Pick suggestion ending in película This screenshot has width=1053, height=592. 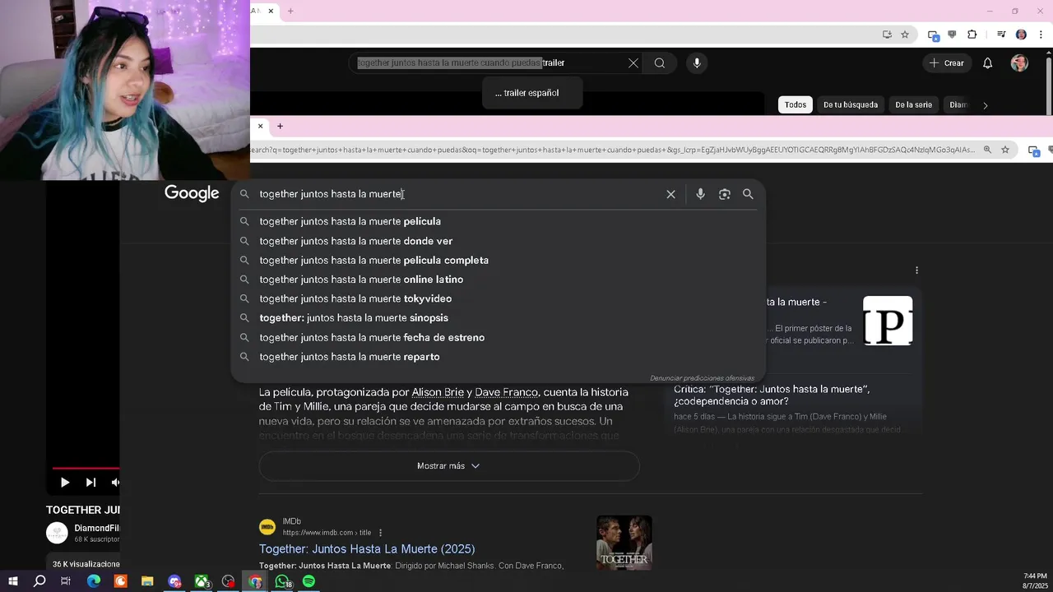tap(498, 221)
